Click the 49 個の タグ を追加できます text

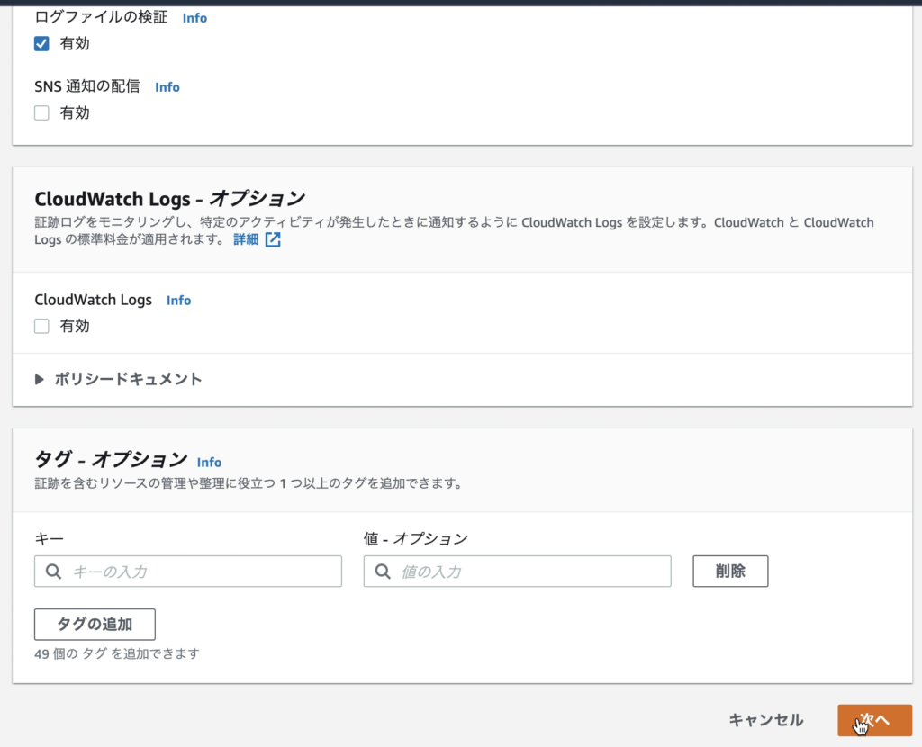click(x=117, y=653)
